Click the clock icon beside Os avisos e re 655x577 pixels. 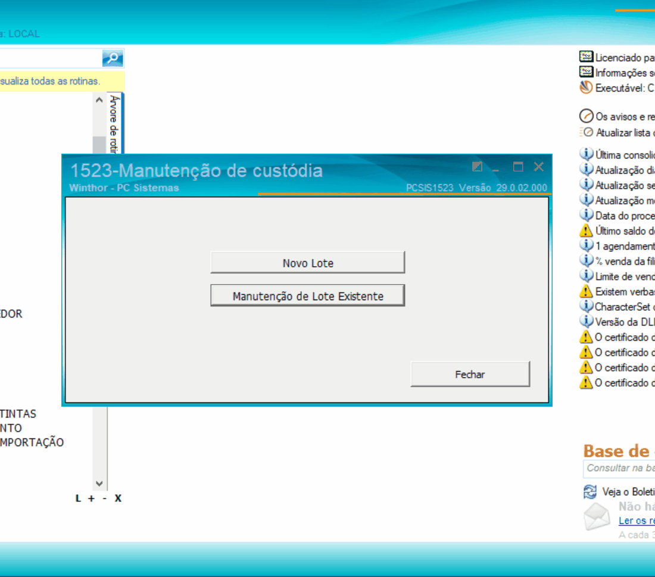click(586, 116)
